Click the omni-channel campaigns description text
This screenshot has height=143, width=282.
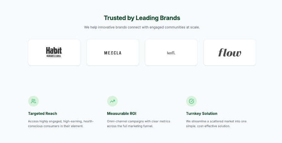(x=138, y=124)
